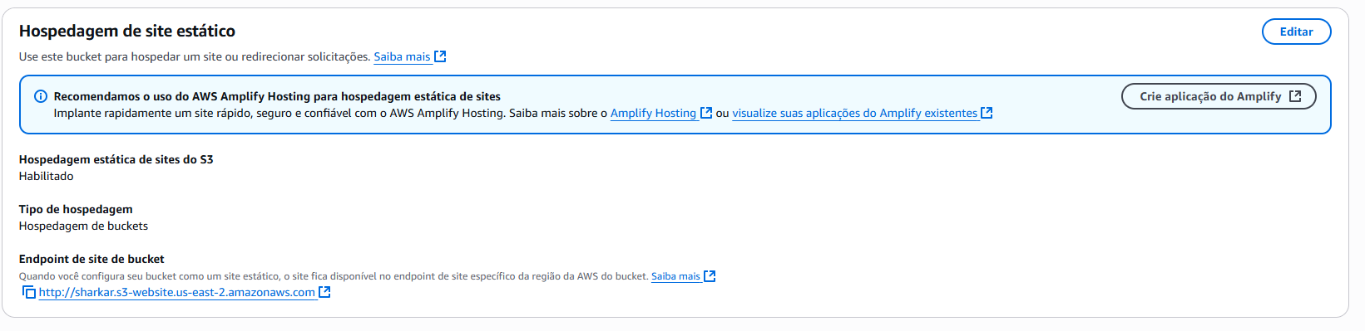Viewport: 1365px width, 331px height.
Task: Click Hospedagem estática de sites do S3 label
Action: coord(116,159)
